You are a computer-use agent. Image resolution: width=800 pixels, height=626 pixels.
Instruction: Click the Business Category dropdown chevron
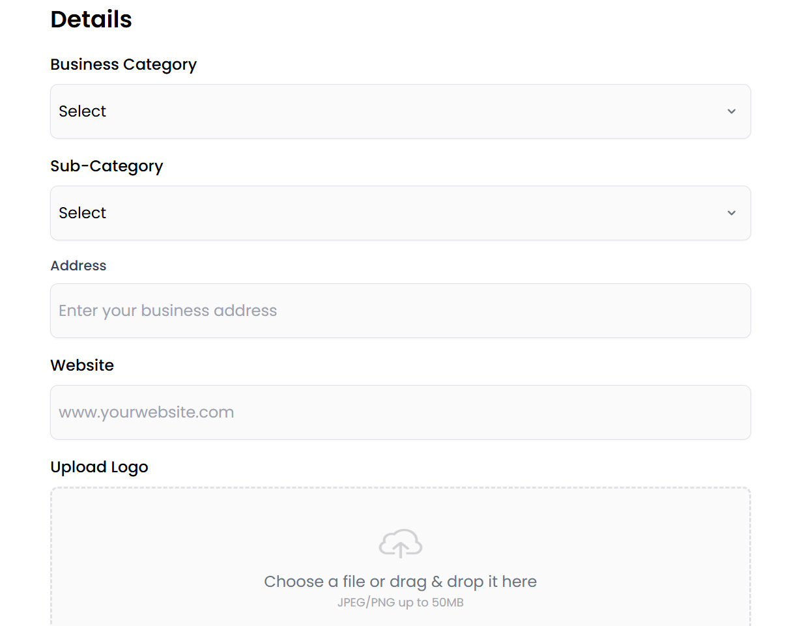tap(731, 111)
